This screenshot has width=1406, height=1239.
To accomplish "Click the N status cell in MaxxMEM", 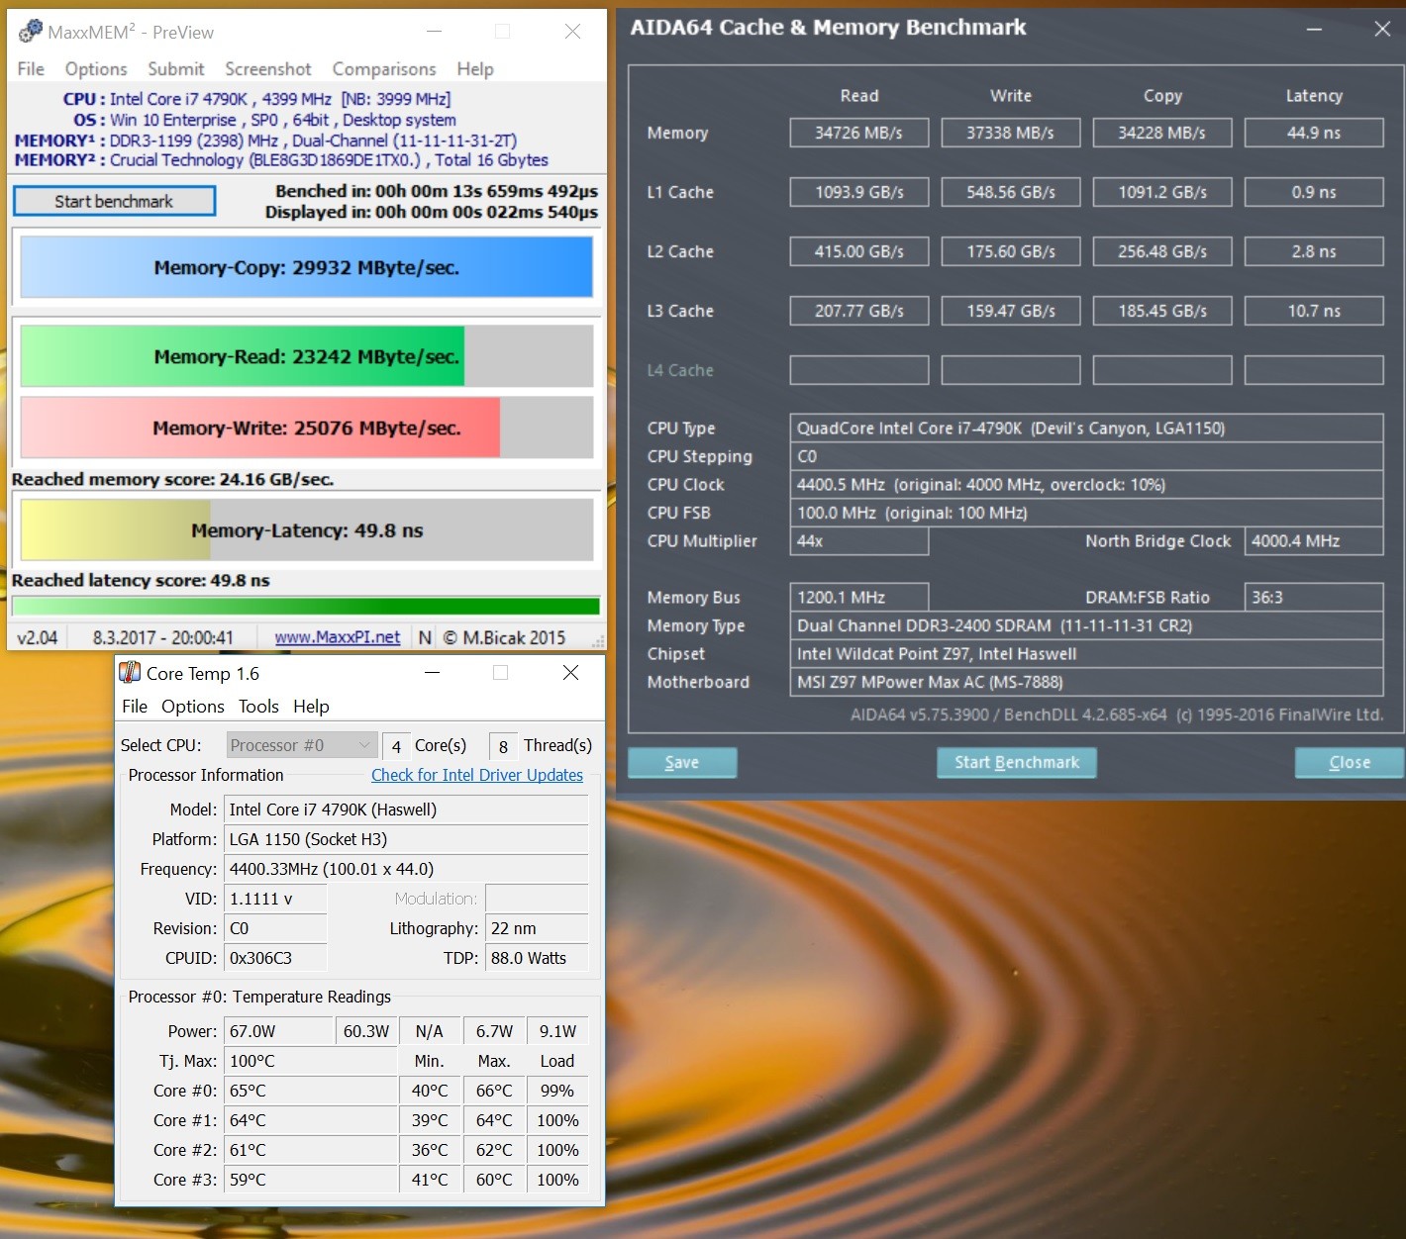I will pyautogui.click(x=425, y=637).
